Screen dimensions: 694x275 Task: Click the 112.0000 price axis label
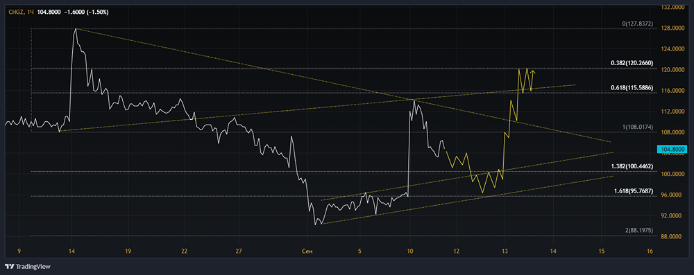click(x=672, y=112)
